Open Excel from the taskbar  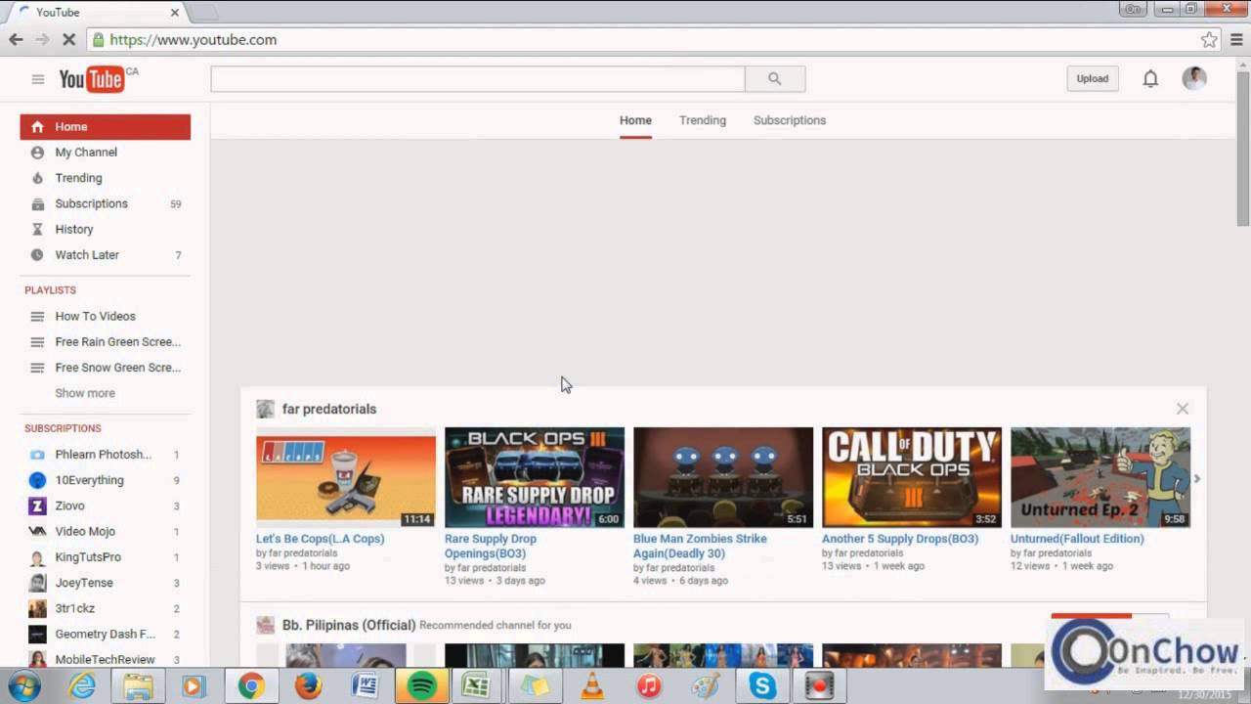[x=477, y=686]
